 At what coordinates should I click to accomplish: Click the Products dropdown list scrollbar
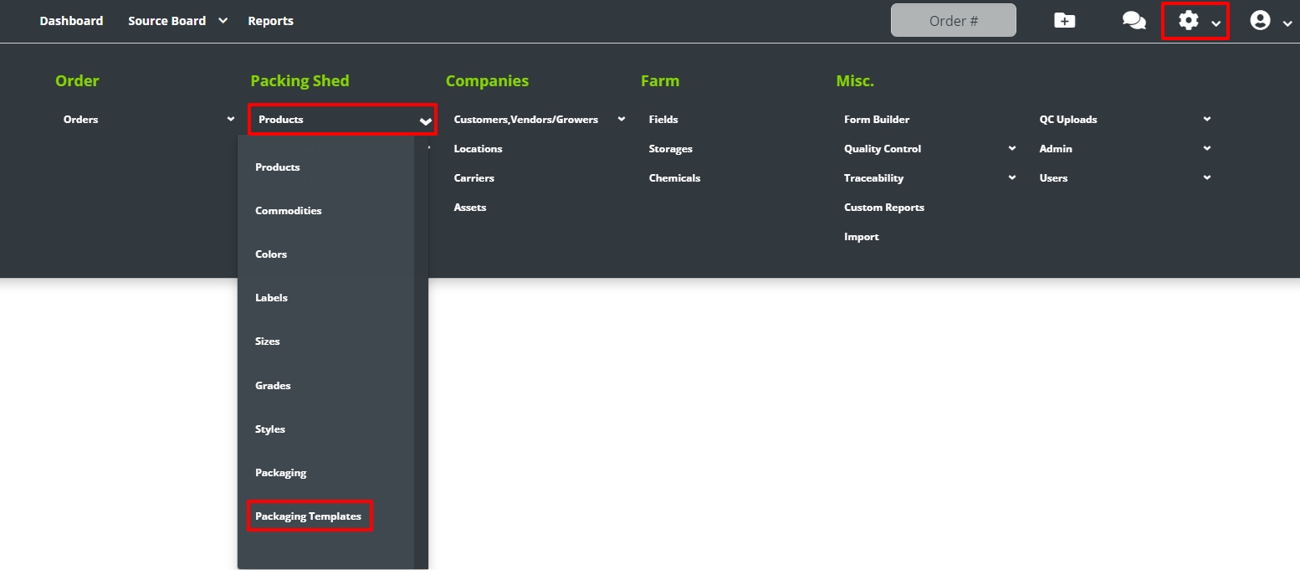[421, 352]
